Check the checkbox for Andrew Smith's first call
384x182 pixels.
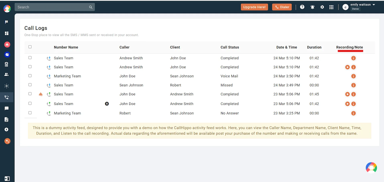click(30, 58)
